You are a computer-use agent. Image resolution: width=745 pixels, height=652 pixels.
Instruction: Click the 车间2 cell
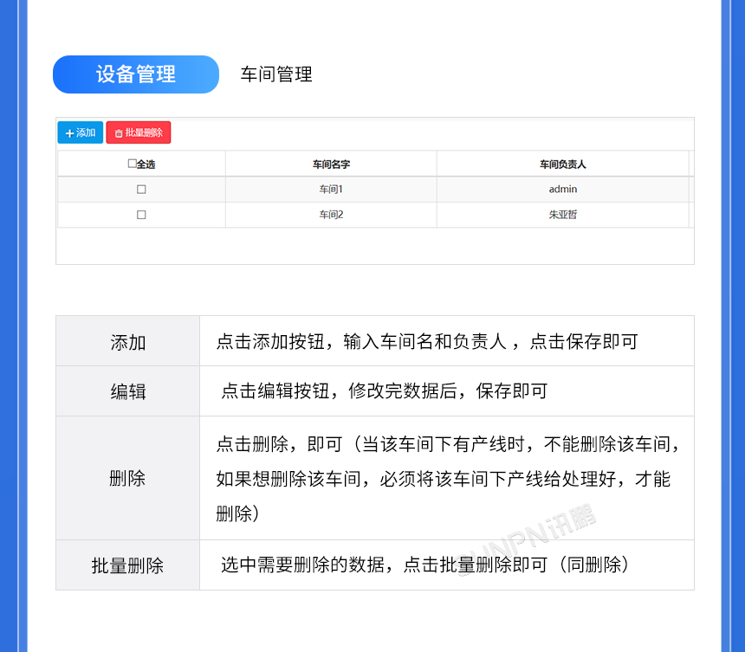(x=331, y=215)
